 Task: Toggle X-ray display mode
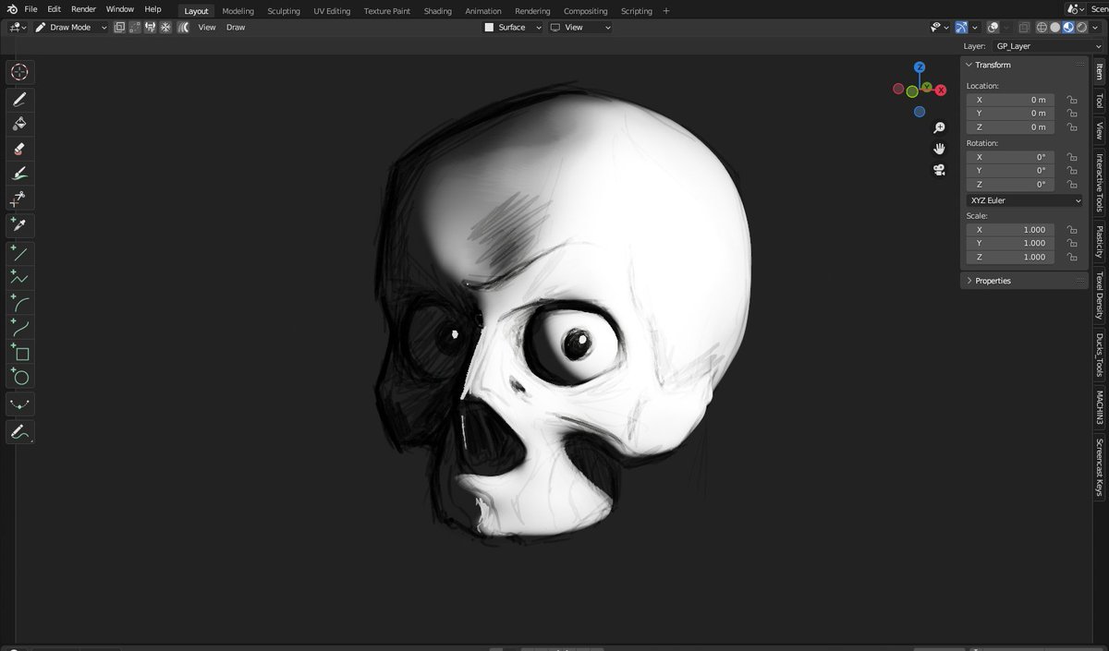(1024, 28)
